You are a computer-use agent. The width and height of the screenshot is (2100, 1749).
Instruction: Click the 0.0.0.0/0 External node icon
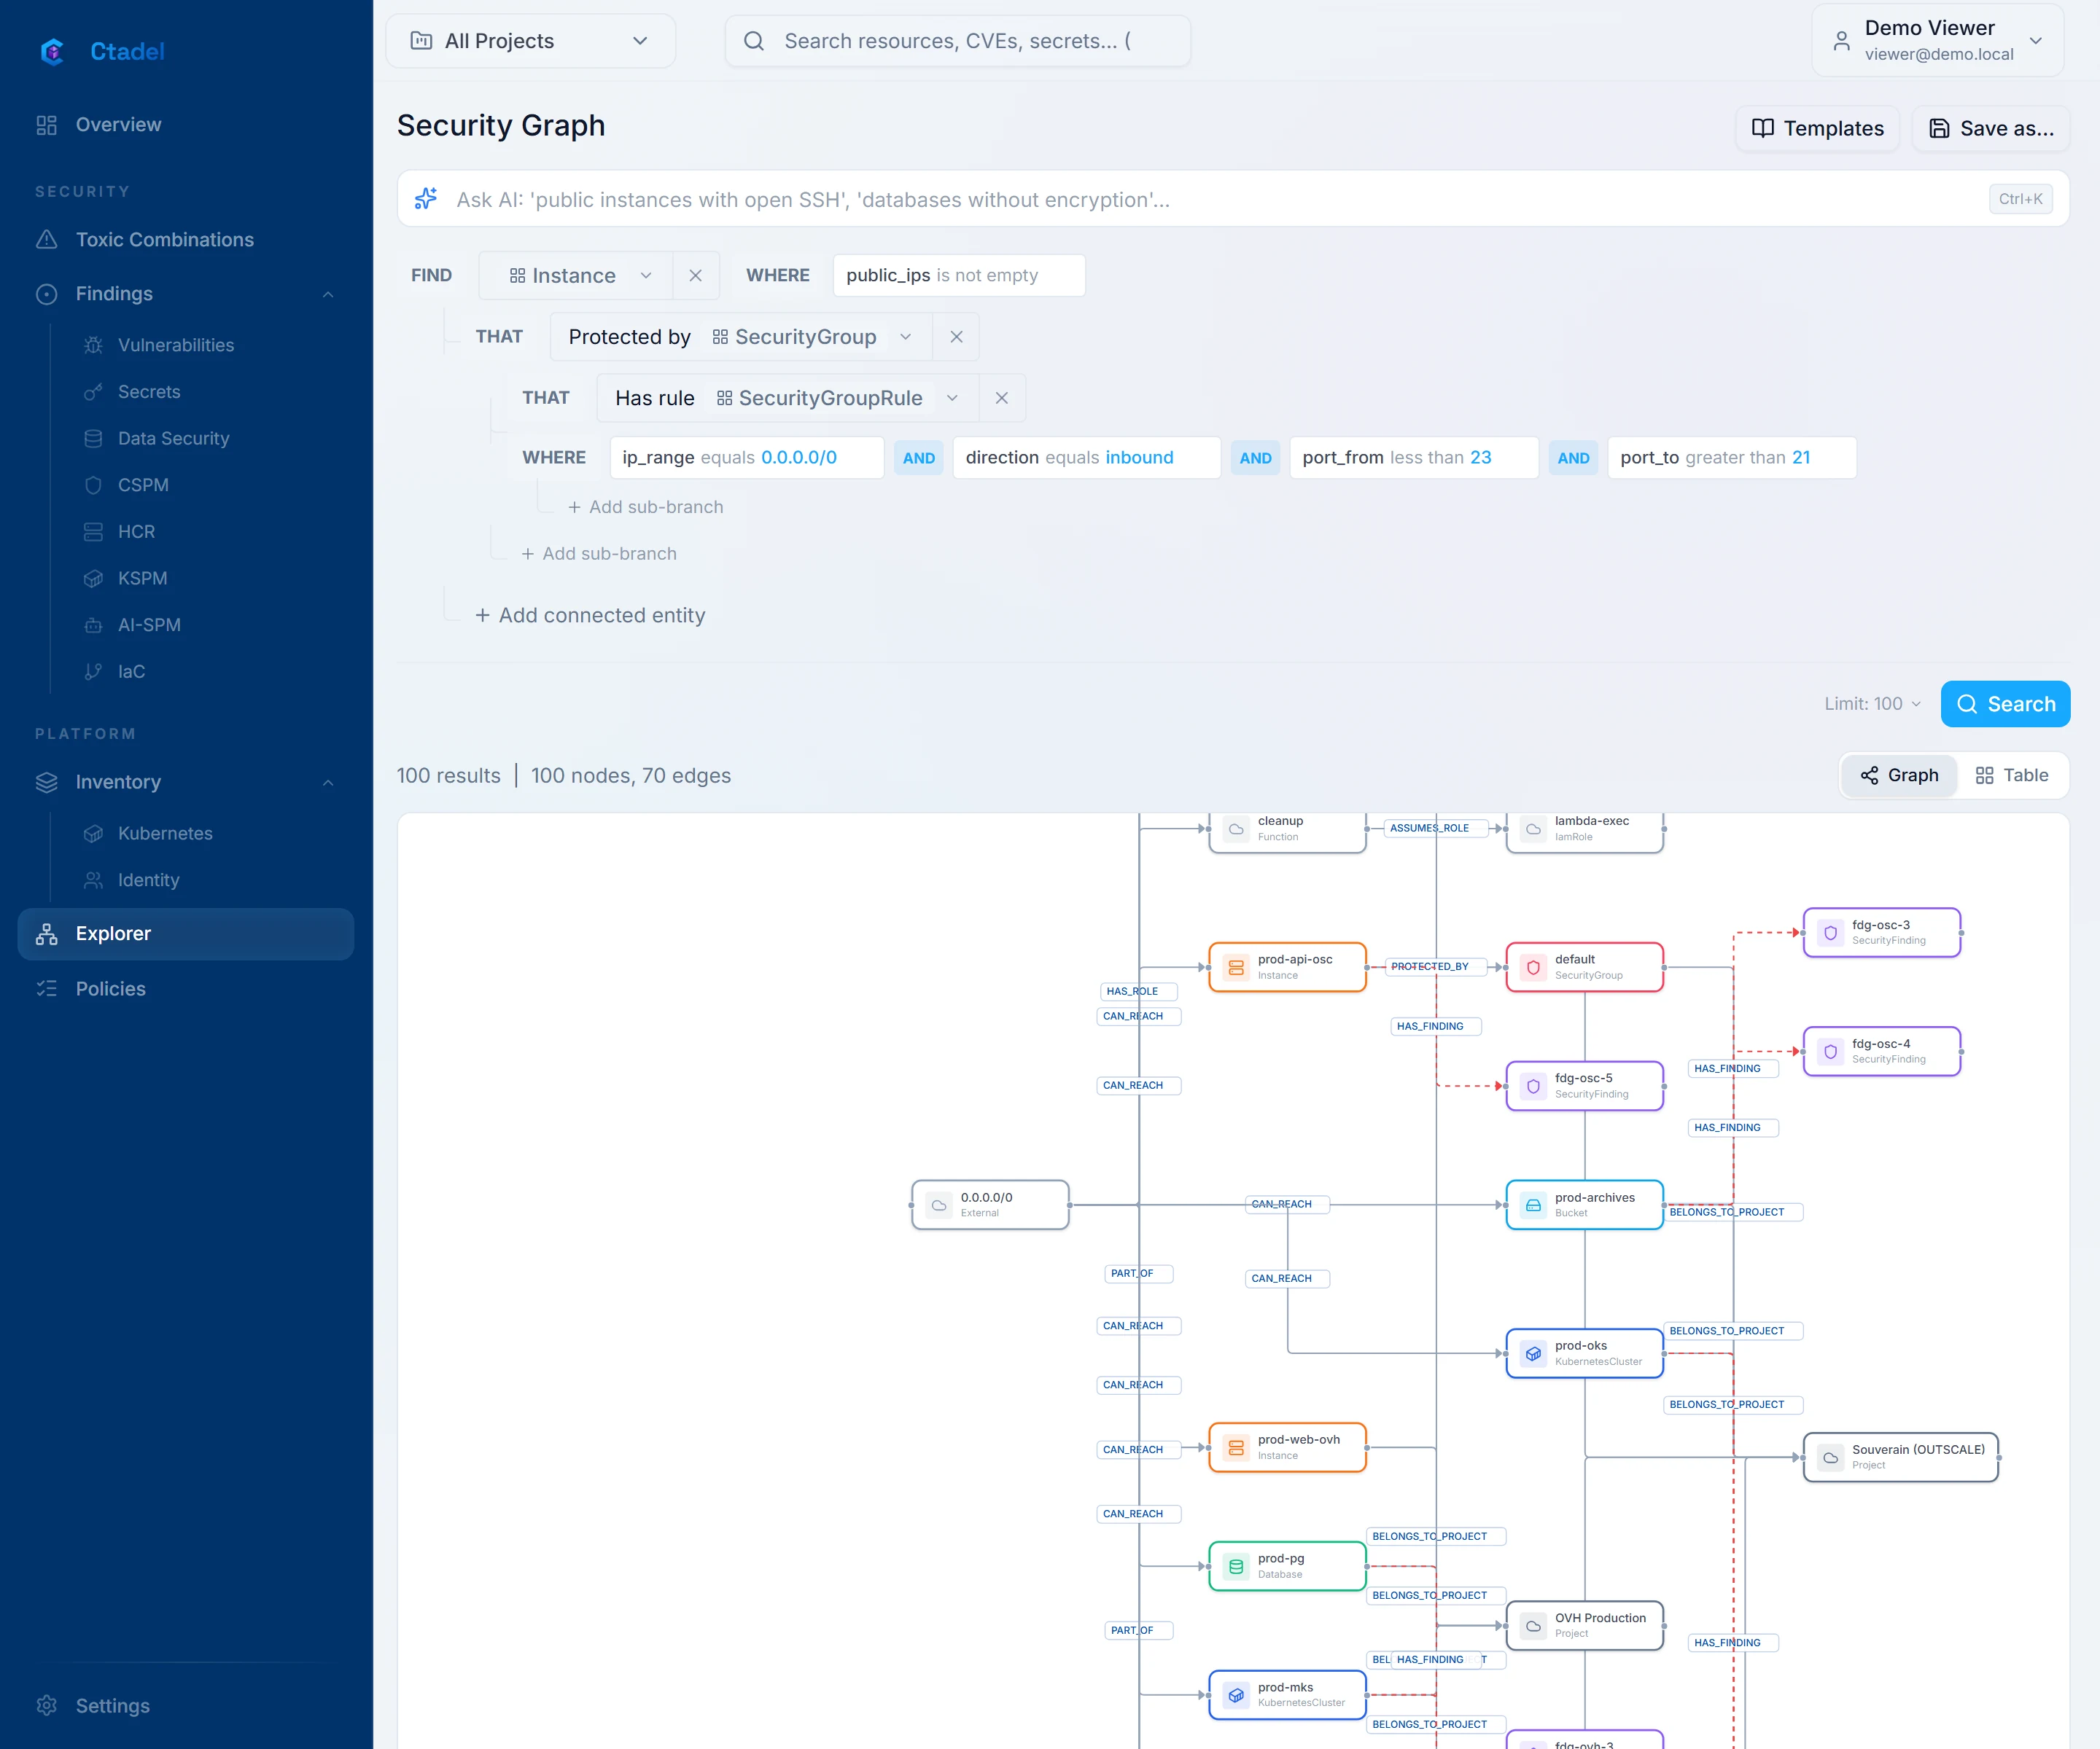coord(939,1205)
